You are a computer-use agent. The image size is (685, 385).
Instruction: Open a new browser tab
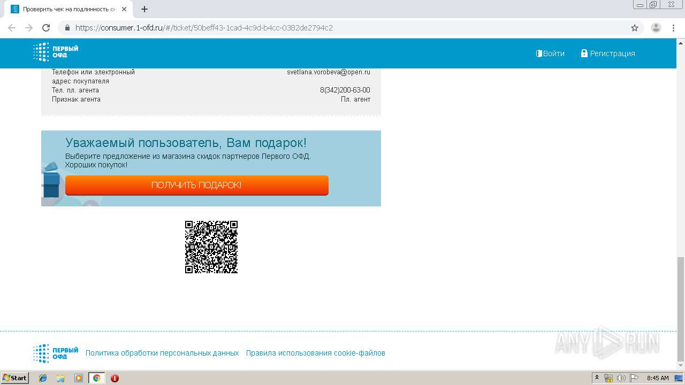click(144, 9)
